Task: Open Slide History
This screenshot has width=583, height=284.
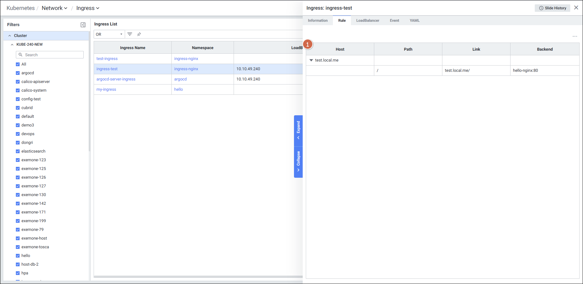Action: pos(552,8)
